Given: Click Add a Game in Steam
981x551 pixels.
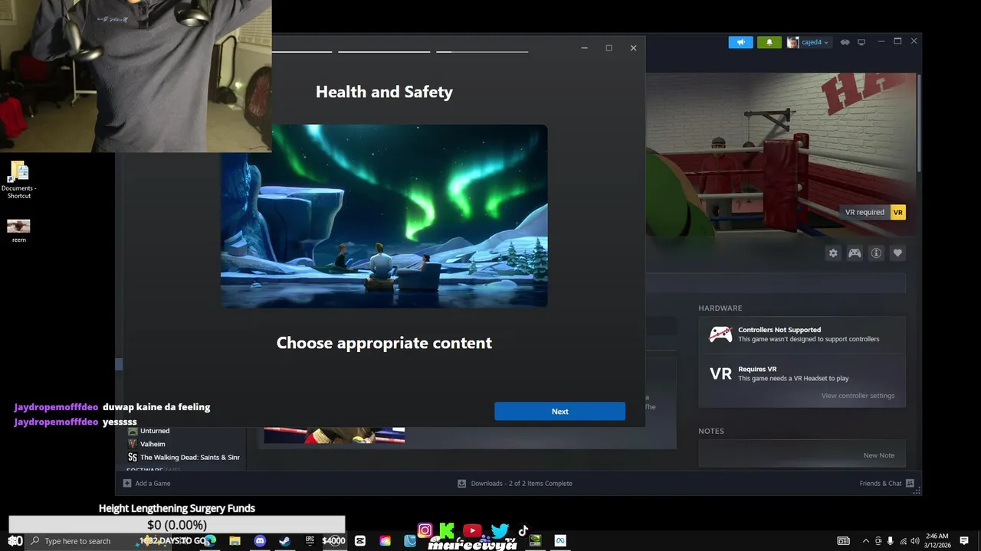Looking at the screenshot, I should (x=147, y=483).
